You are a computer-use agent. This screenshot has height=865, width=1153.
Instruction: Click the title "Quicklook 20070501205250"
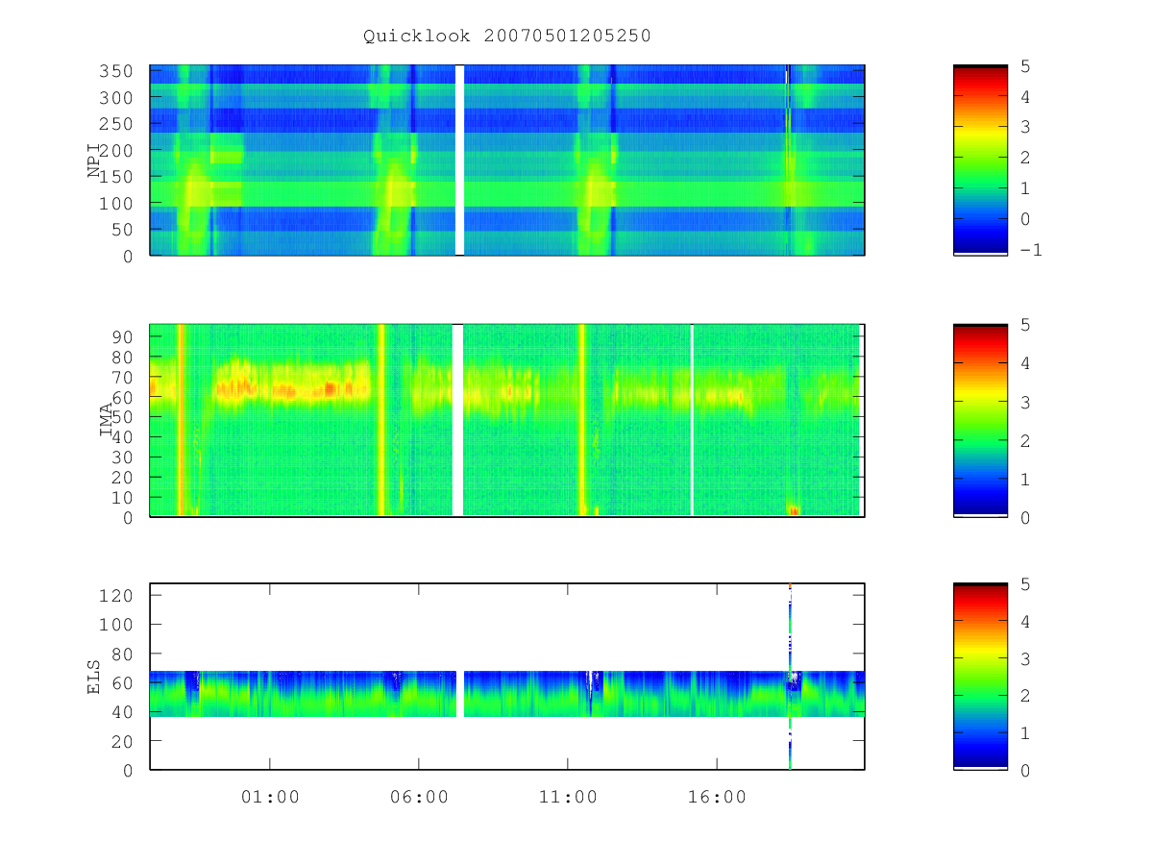coord(507,36)
